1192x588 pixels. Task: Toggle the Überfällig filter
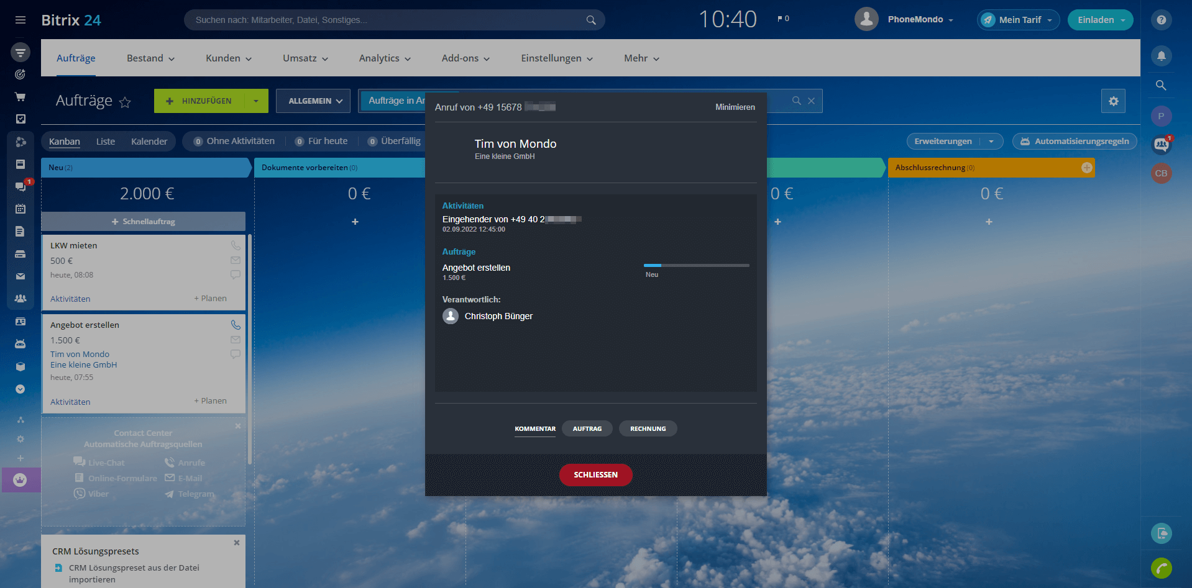click(394, 142)
